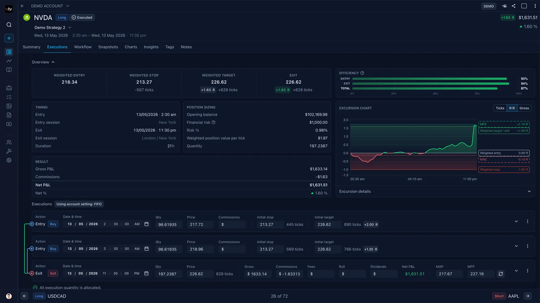Open the checklist sidebar icon
The height and width of the screenshot is (303, 540).
point(9,97)
